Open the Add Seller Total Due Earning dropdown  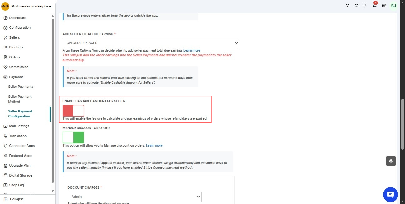(x=151, y=43)
